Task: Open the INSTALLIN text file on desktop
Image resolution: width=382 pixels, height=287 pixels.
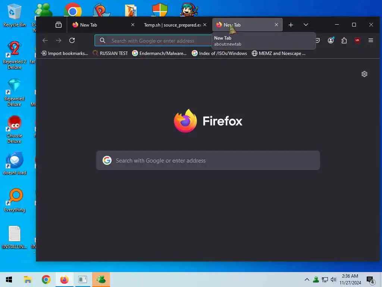Action: click(15, 237)
